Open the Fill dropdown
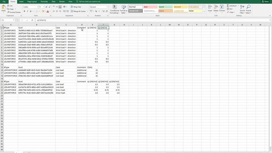Image resolution: width=272 pixels, height=153 pixels. (x=230, y=9)
